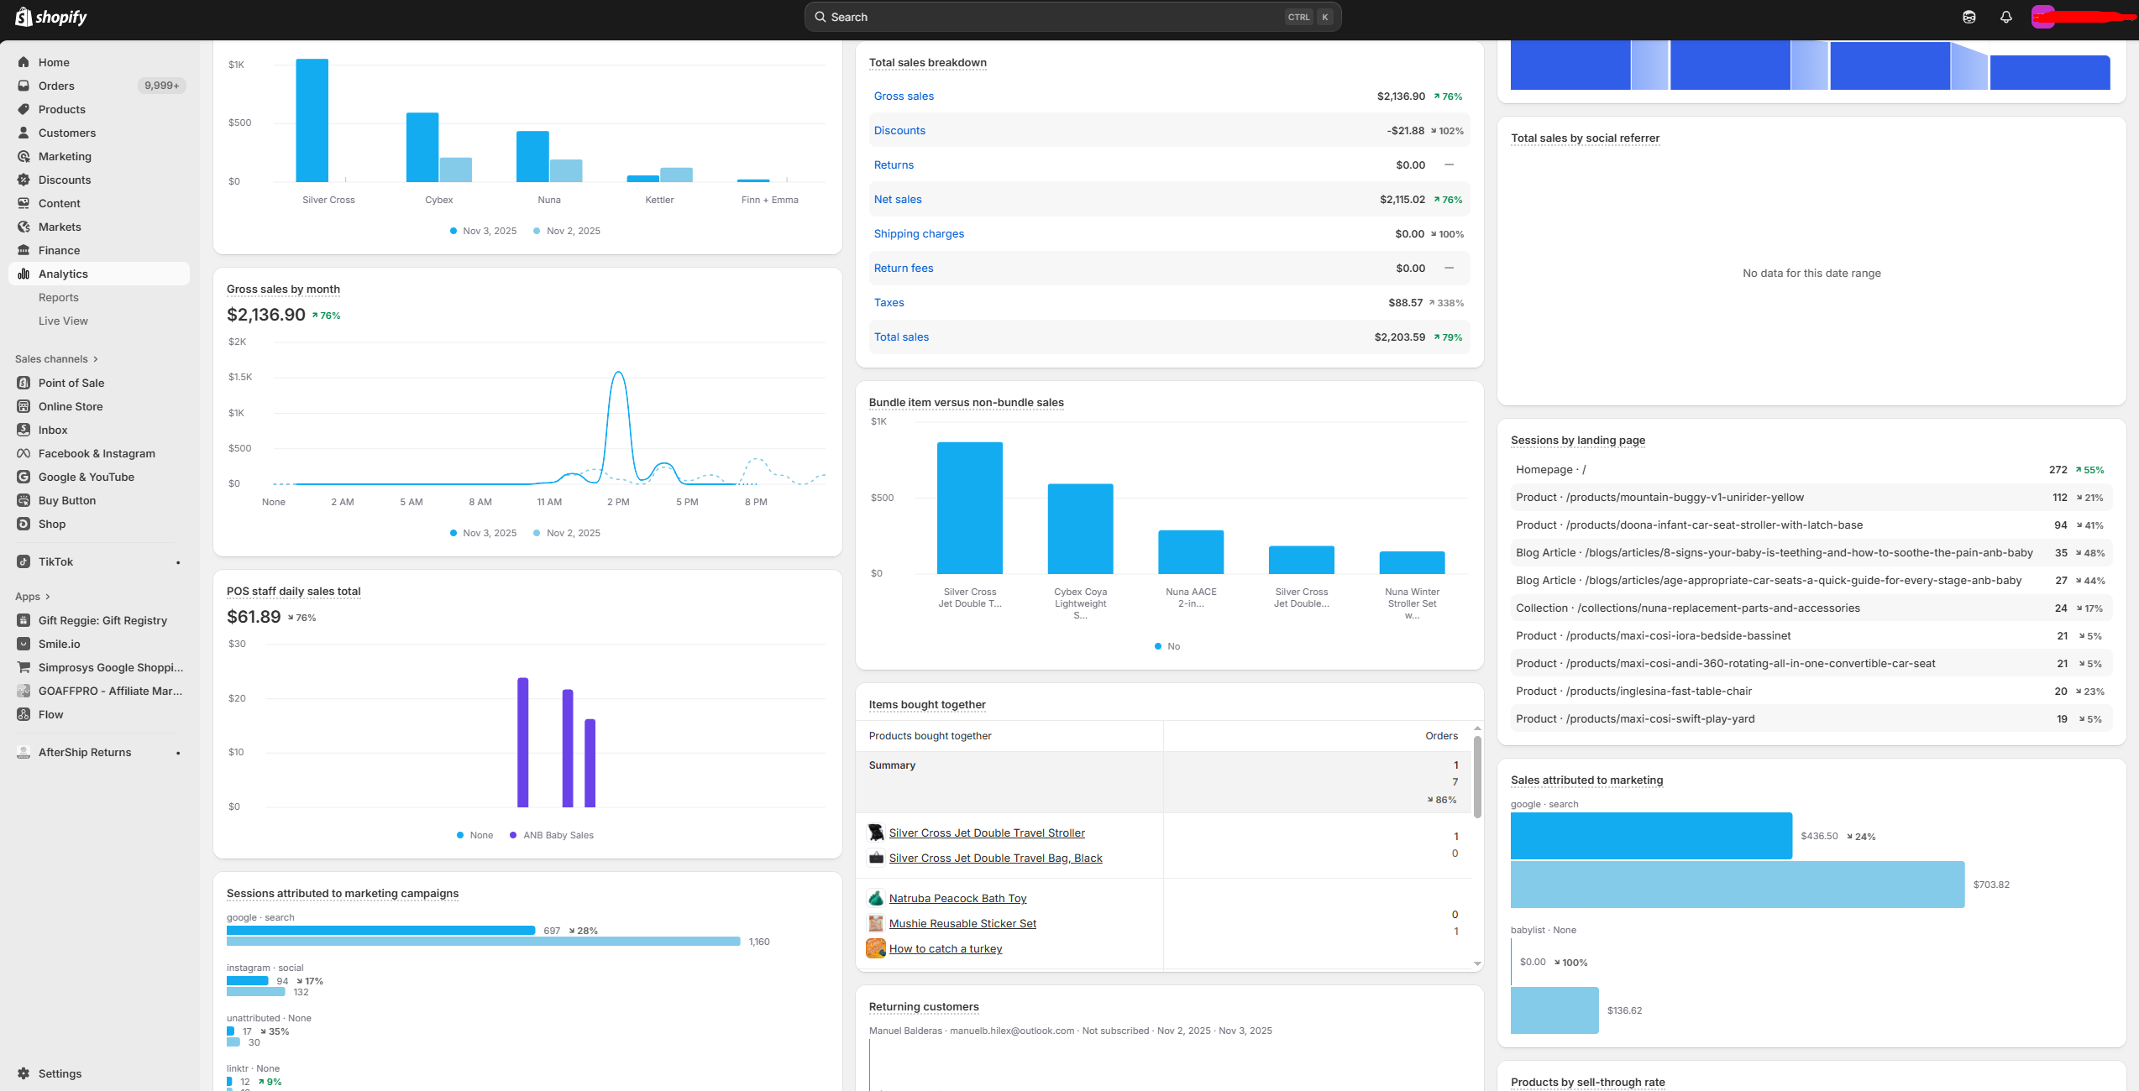Open Live View under Analytics
This screenshot has height=1091, width=2139.
coord(63,321)
